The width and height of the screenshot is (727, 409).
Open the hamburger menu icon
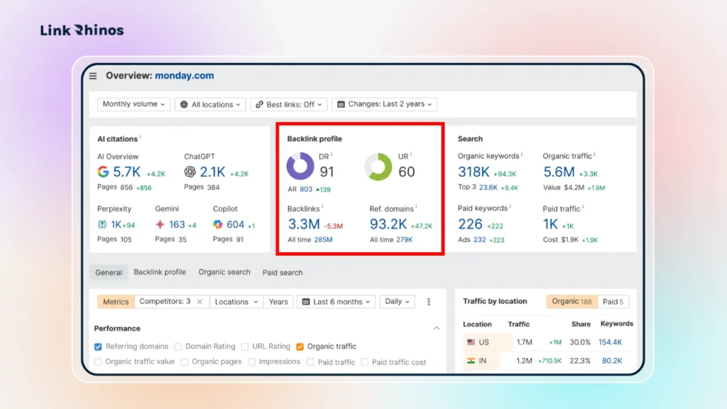pyautogui.click(x=93, y=76)
